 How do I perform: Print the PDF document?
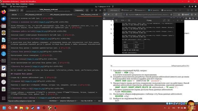pyautogui.click(x=190, y=18)
